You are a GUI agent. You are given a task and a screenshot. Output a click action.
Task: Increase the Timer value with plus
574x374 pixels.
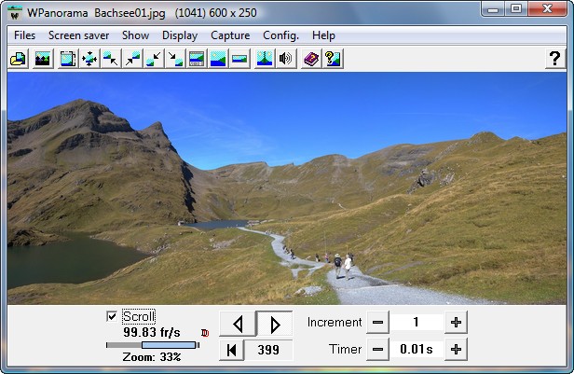[456, 350]
